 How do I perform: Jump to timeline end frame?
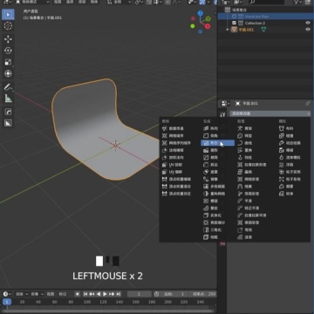(119, 294)
